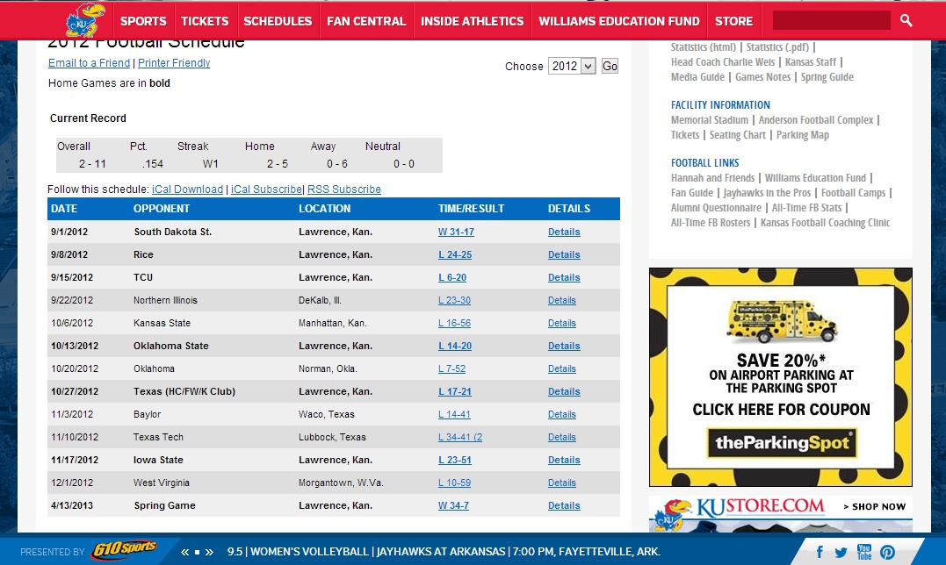This screenshot has height=565, width=946.
Task: Open the All-Time FB Rosters link
Action: [x=711, y=223]
